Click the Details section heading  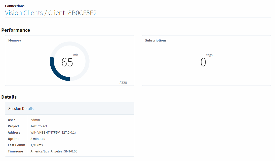coord(9,97)
